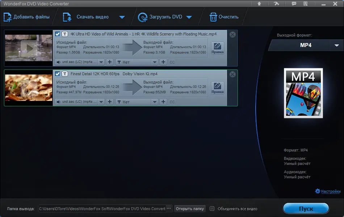Click the Очистить trash can icon

click(213, 17)
